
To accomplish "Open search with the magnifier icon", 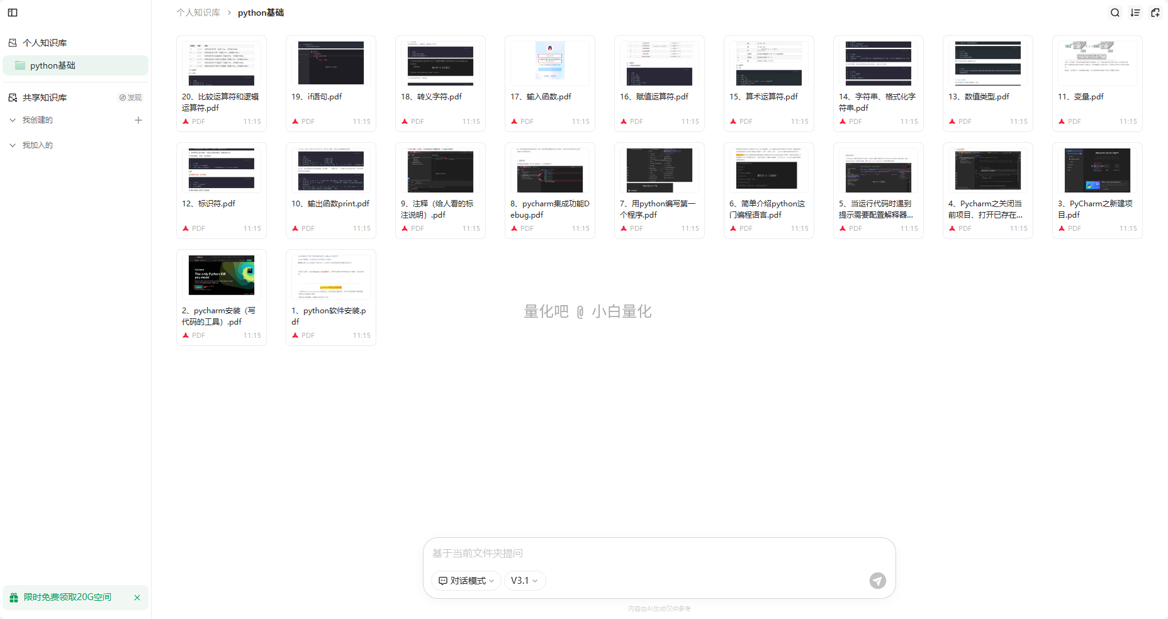I will (1115, 13).
